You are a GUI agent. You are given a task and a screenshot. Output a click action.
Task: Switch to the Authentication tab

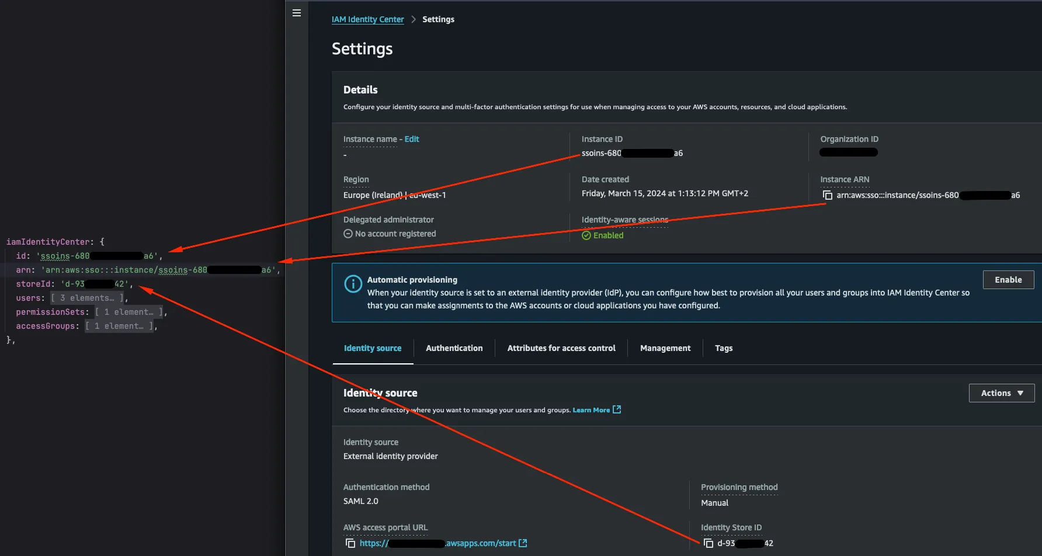(454, 347)
